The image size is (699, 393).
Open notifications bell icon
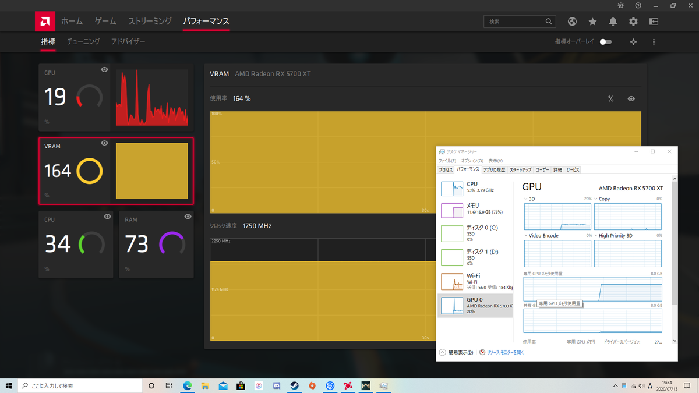coord(613,22)
